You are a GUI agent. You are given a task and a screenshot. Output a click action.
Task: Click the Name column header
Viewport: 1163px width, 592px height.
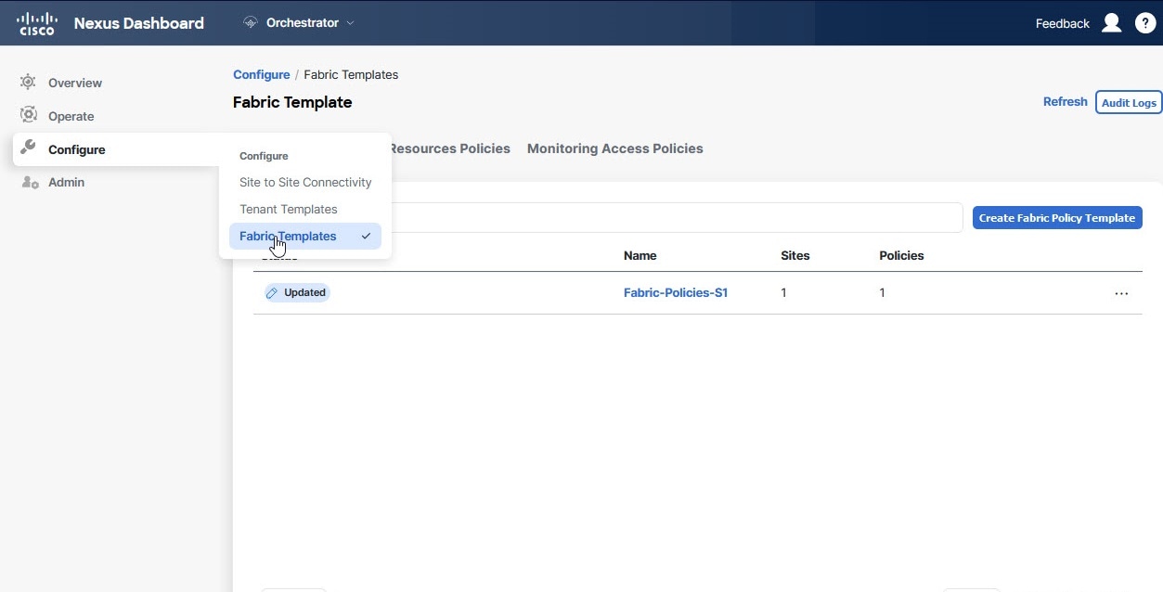[640, 255]
